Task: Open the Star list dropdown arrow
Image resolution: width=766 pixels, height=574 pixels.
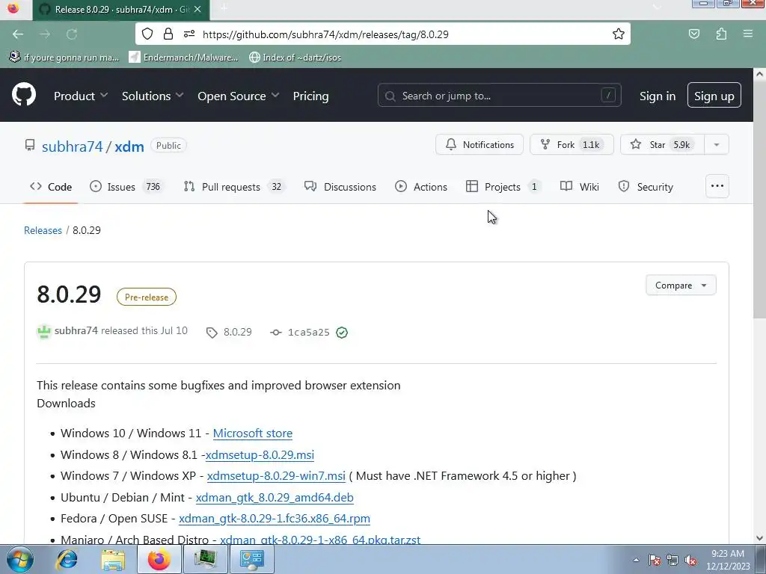Action: tap(716, 144)
